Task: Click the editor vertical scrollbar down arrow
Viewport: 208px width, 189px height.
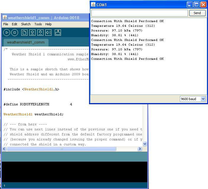Action: (145, 144)
